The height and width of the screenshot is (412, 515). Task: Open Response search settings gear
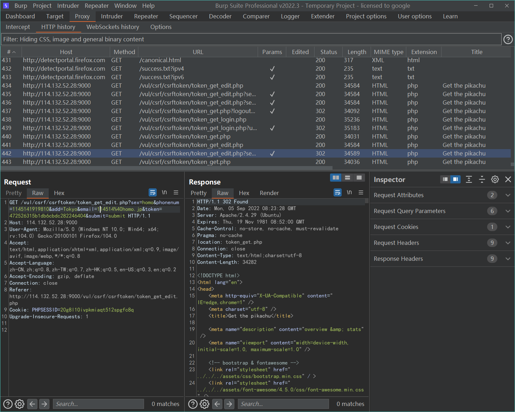pos(205,404)
